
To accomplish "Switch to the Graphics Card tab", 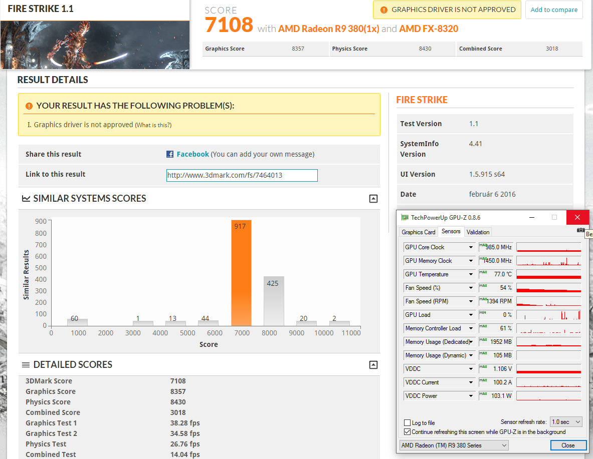I will [x=418, y=232].
